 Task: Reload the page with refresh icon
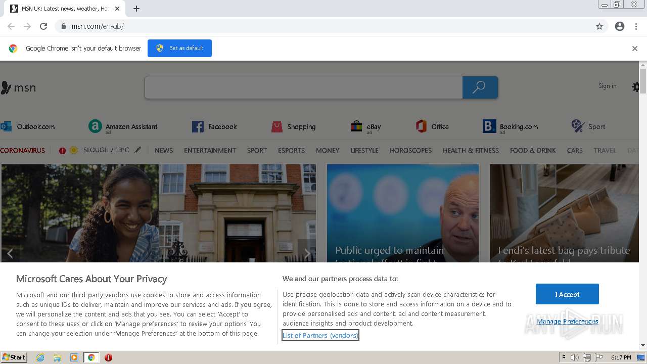click(43, 26)
